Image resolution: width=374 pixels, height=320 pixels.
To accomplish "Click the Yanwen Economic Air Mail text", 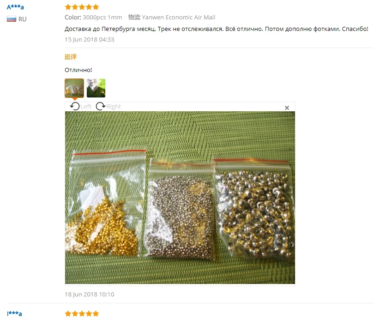I will click(178, 17).
